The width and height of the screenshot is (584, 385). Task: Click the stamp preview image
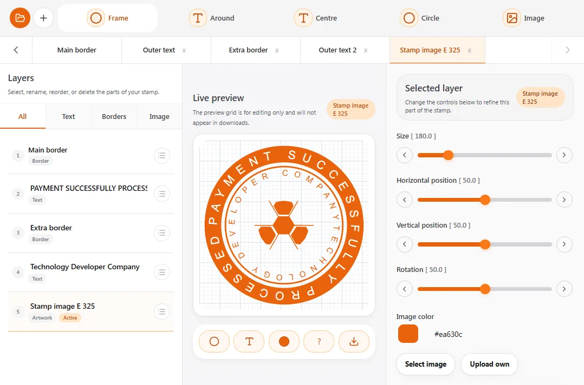point(284,225)
